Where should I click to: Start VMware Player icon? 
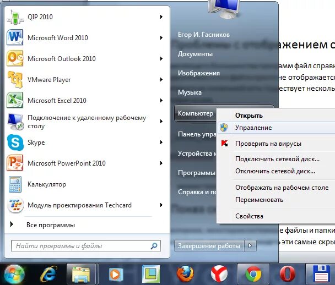[x=15, y=79]
